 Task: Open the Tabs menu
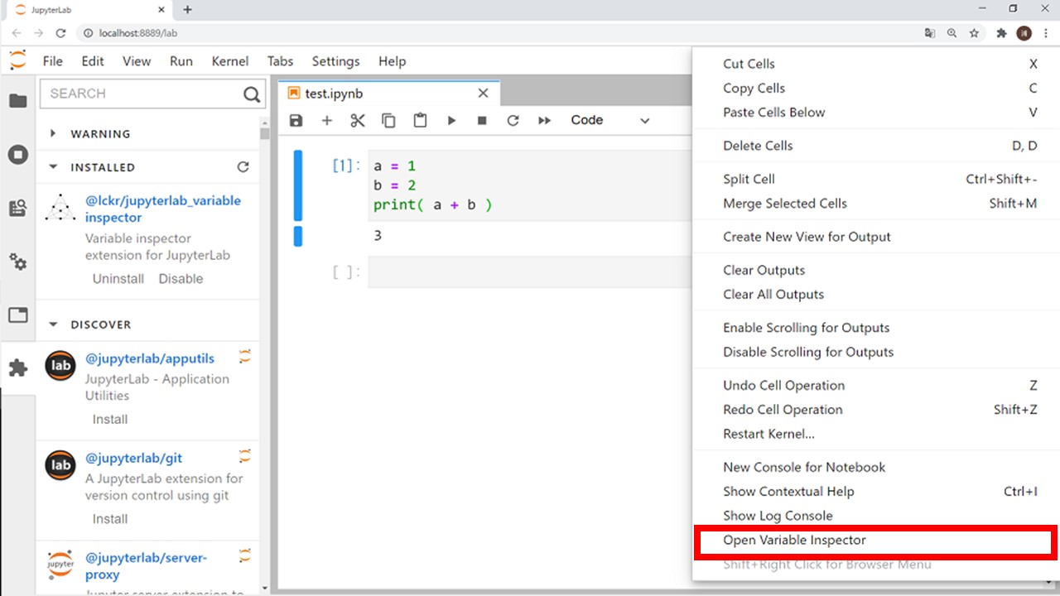pyautogui.click(x=281, y=61)
